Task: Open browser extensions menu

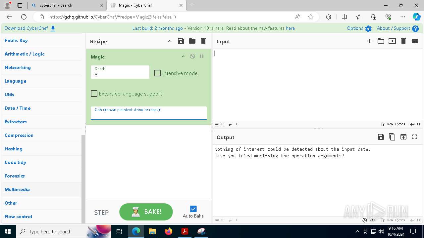Action: coord(328,17)
